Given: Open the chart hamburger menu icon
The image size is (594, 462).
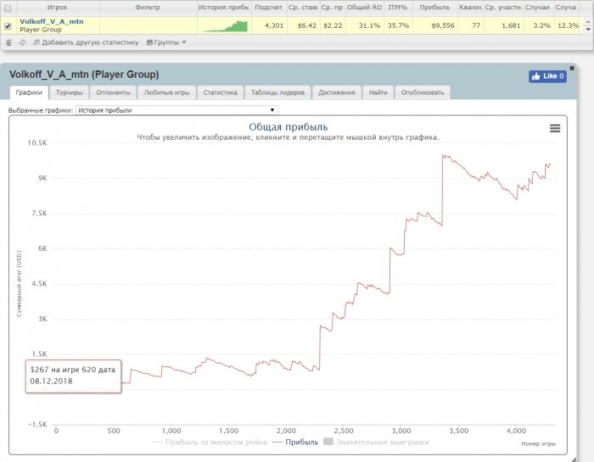Looking at the screenshot, I should (555, 128).
